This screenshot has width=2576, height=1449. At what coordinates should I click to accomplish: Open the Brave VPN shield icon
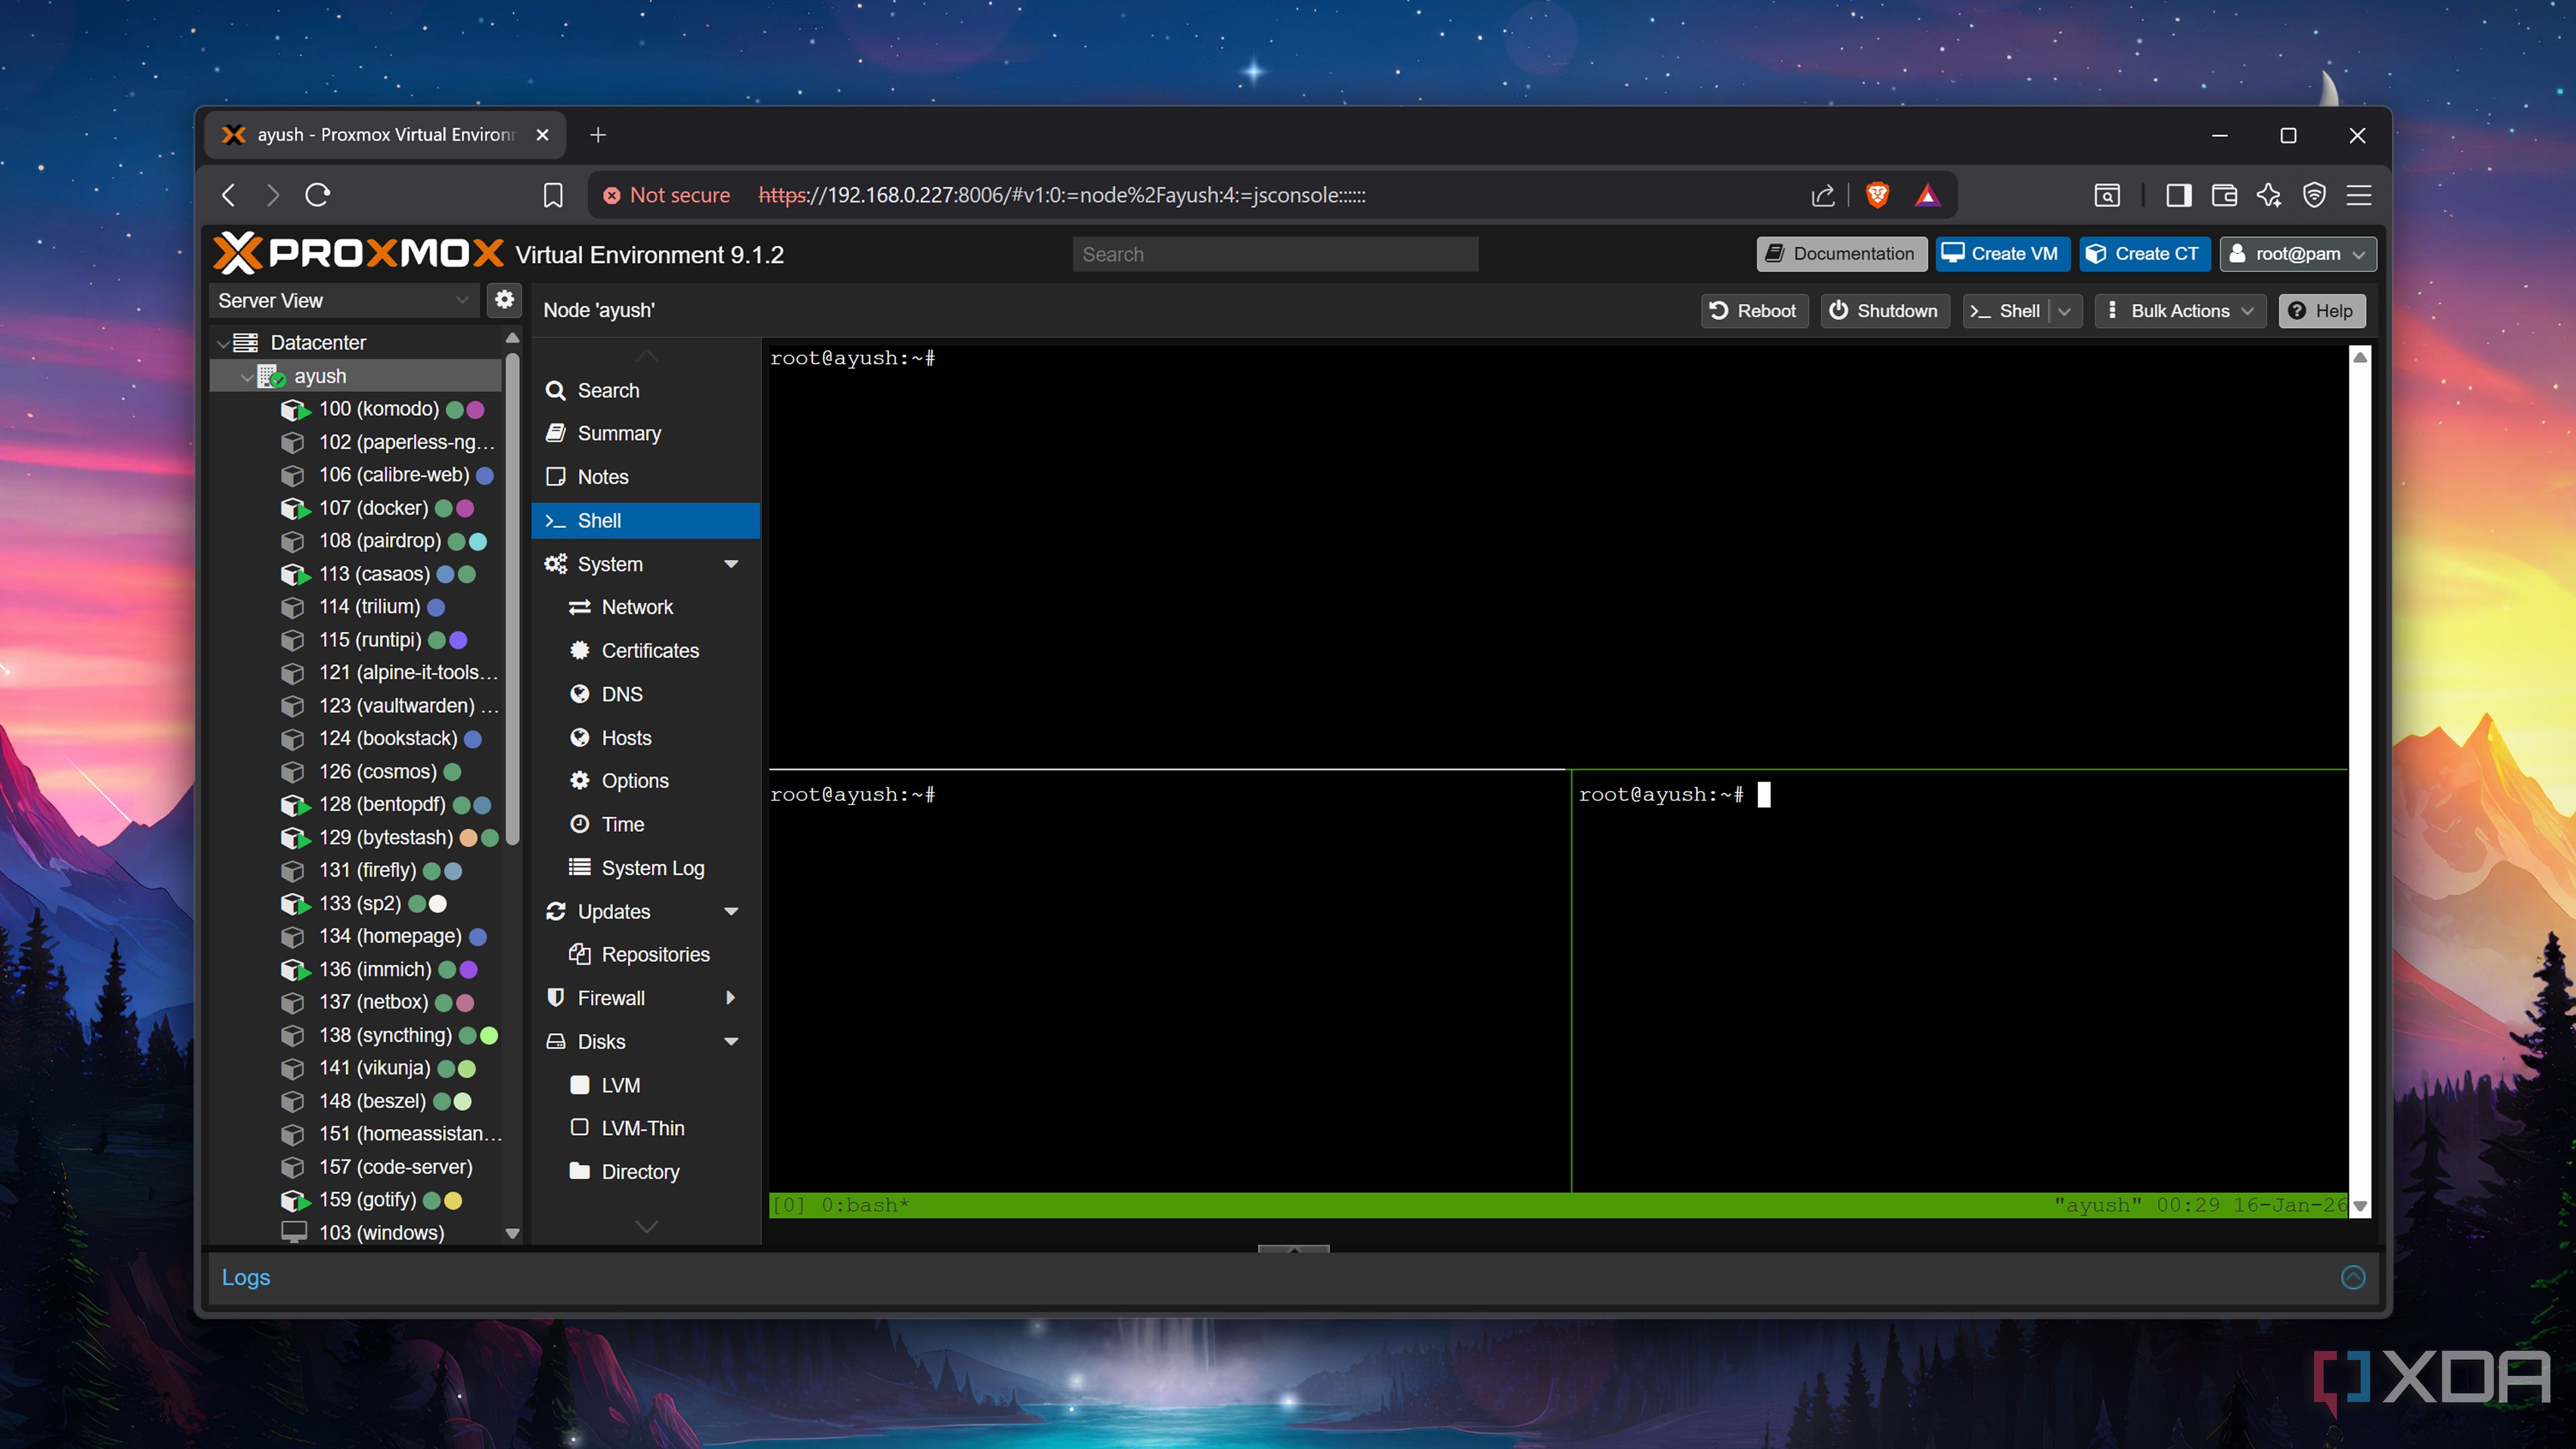point(2314,195)
